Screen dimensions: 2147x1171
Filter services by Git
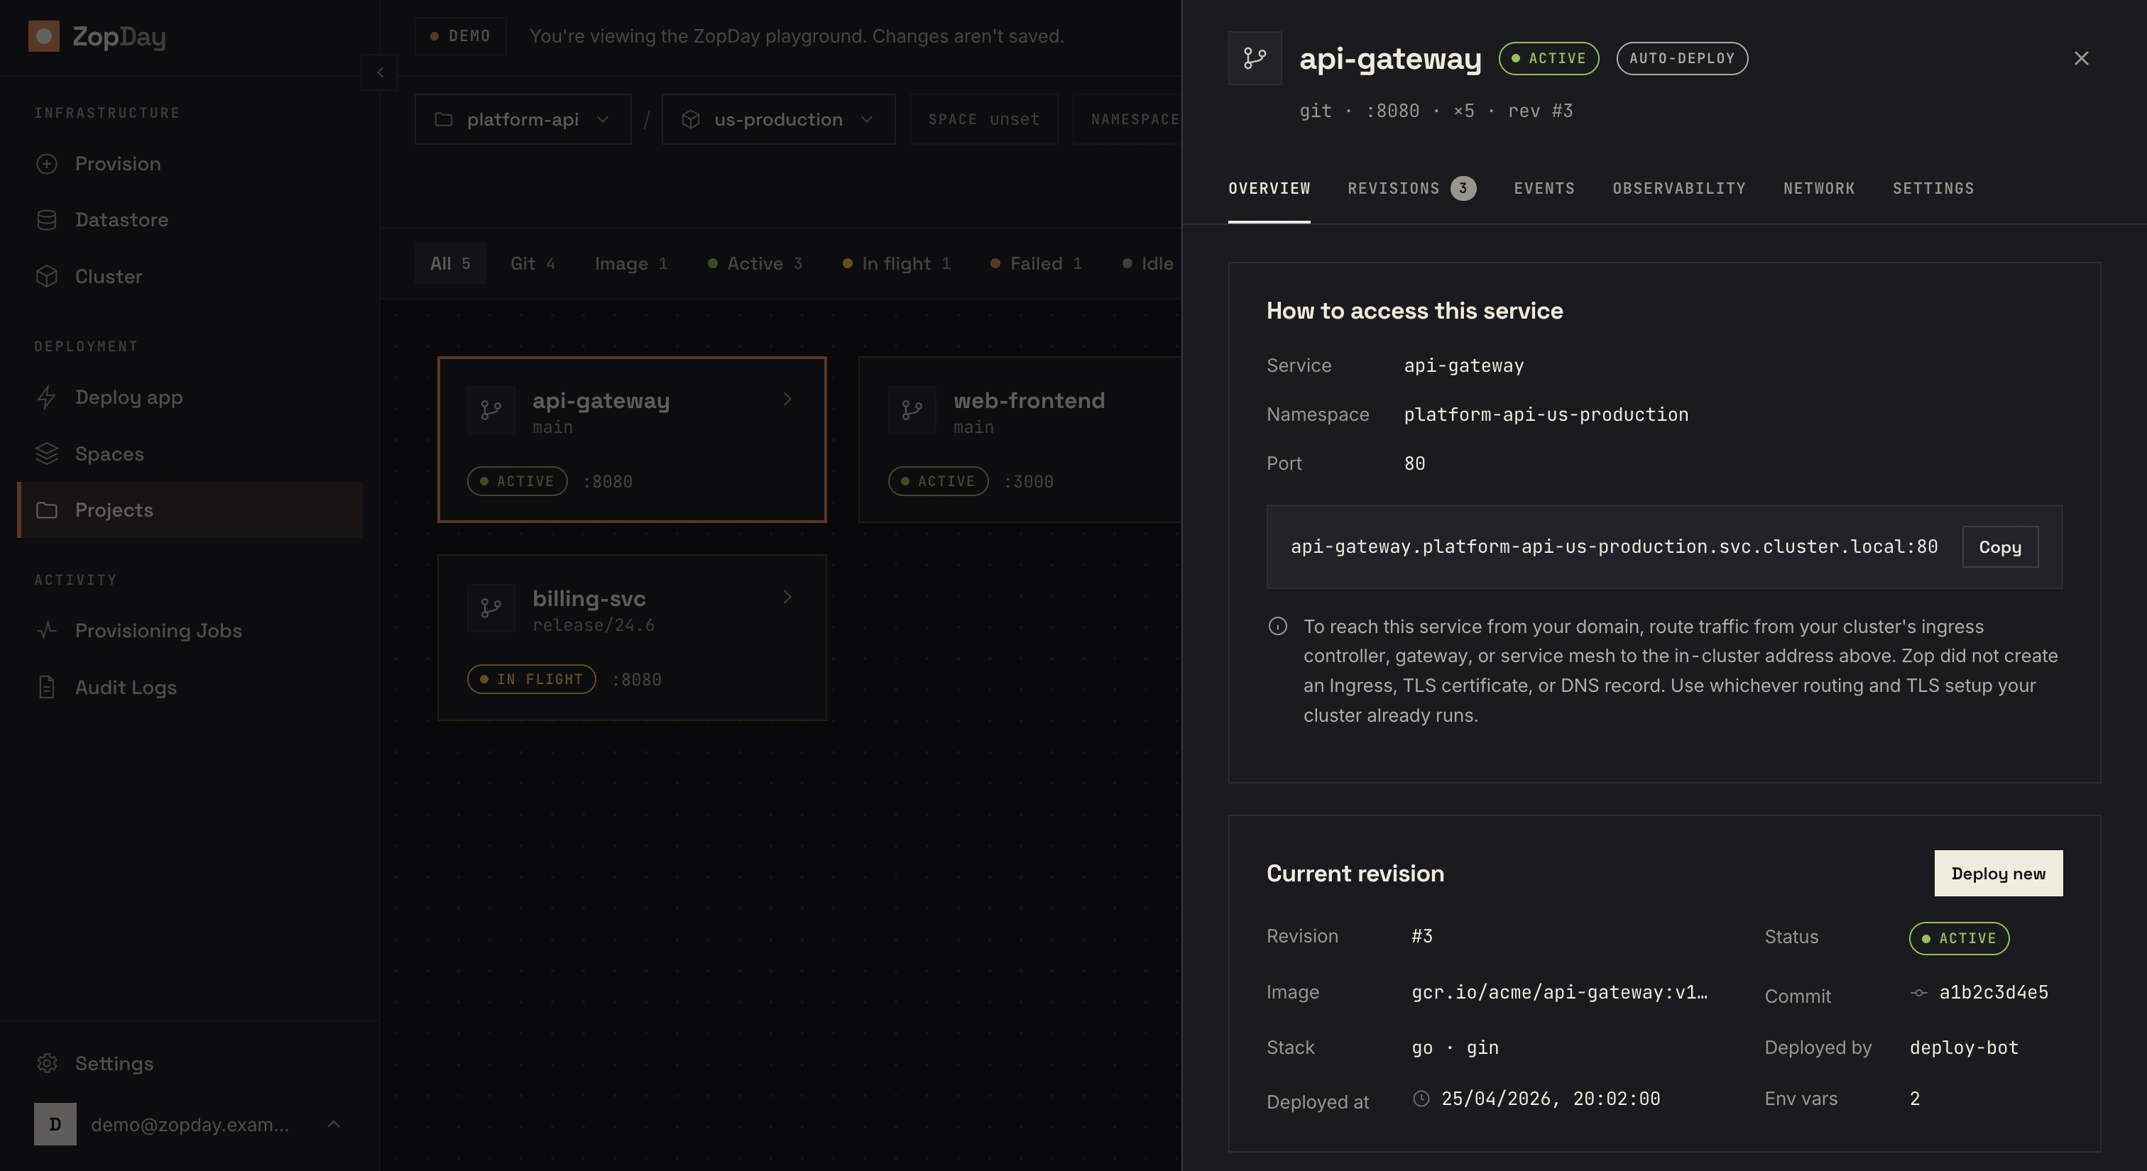532,263
